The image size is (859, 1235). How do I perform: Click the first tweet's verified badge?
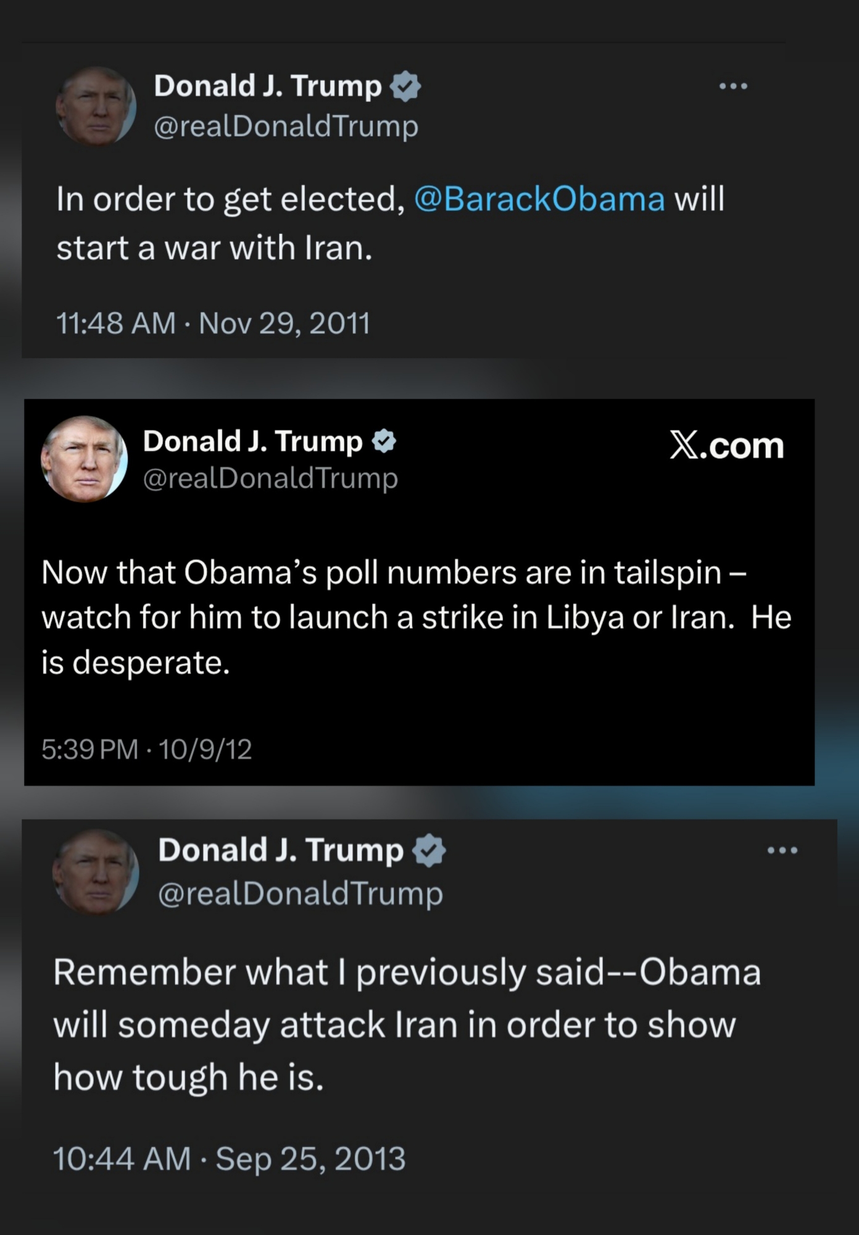click(405, 86)
